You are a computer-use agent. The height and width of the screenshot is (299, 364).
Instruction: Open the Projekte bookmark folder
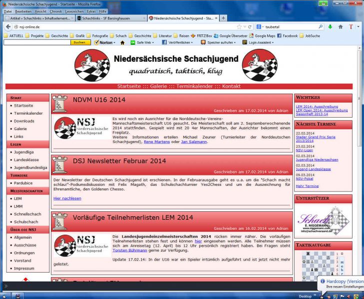point(34,36)
